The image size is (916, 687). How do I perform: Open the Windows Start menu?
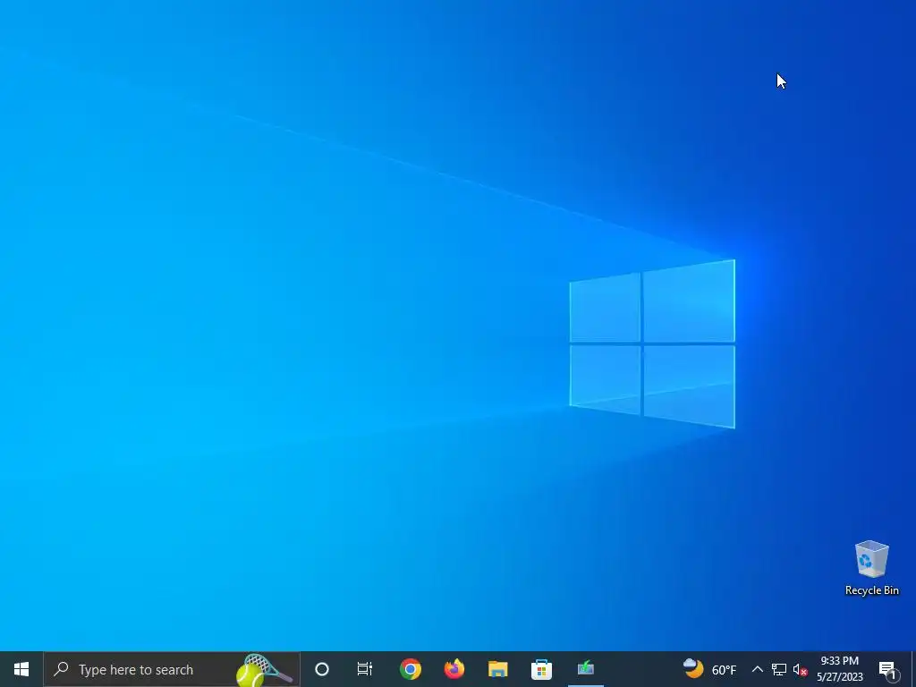pos(21,669)
